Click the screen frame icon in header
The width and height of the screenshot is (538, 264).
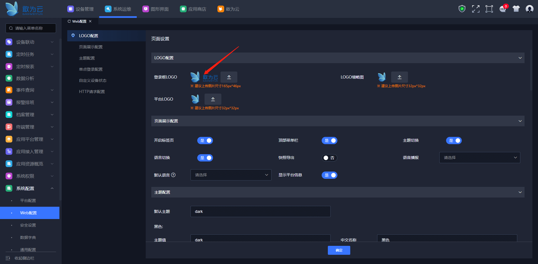pos(489,9)
